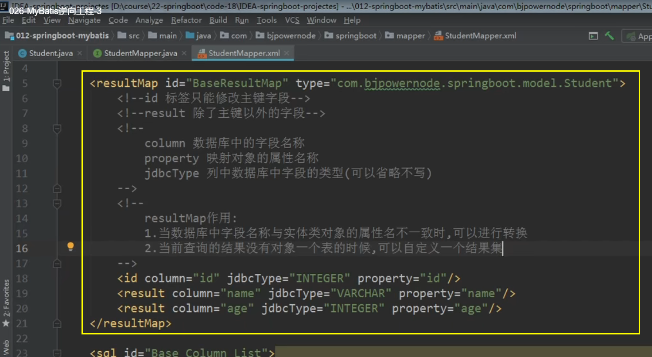
Task: Click the "column 数据库中的字段名称" comment line
Action: (x=225, y=143)
